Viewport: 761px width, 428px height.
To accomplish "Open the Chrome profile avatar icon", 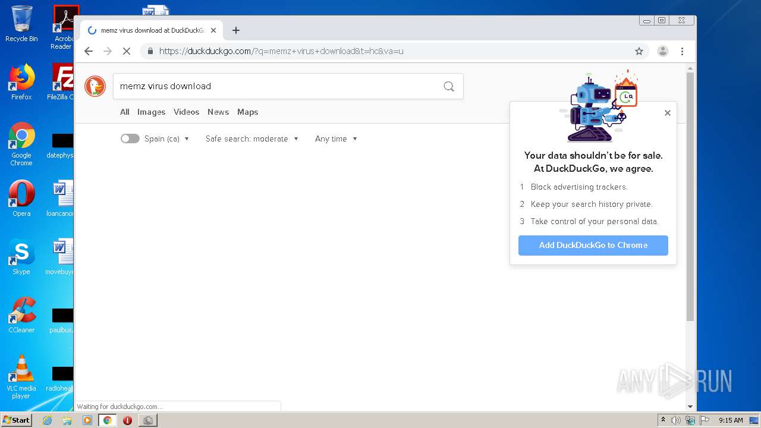I will coord(663,51).
